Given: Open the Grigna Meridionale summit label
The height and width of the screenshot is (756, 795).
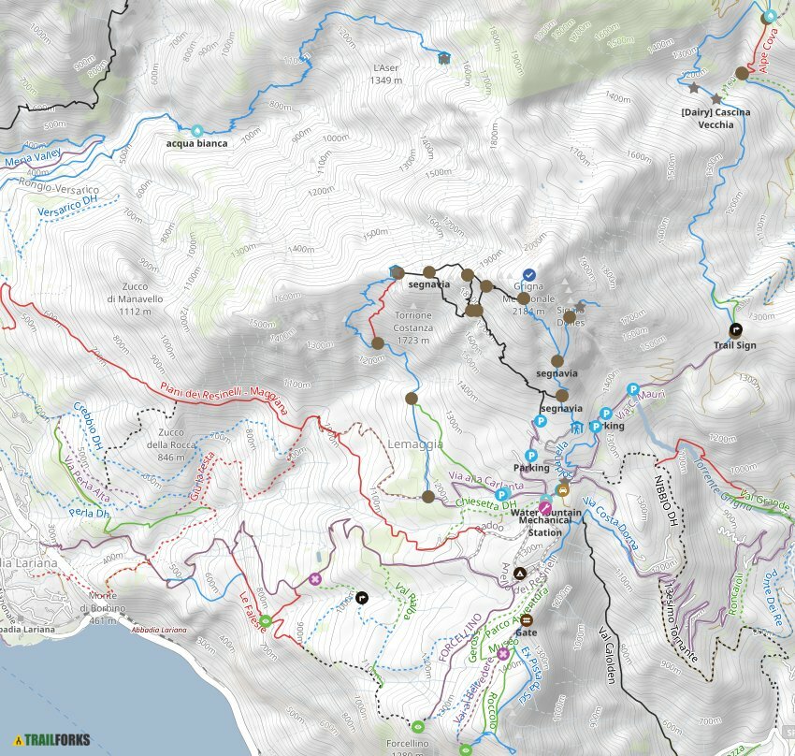Looking at the screenshot, I should pyautogui.click(x=531, y=298).
